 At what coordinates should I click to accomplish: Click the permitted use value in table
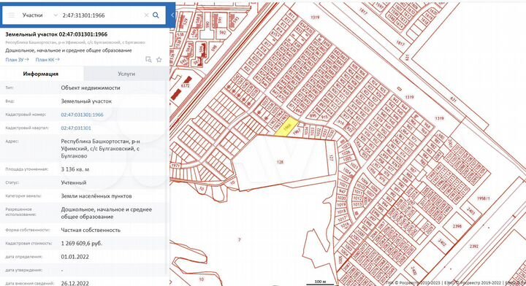(x=107, y=213)
